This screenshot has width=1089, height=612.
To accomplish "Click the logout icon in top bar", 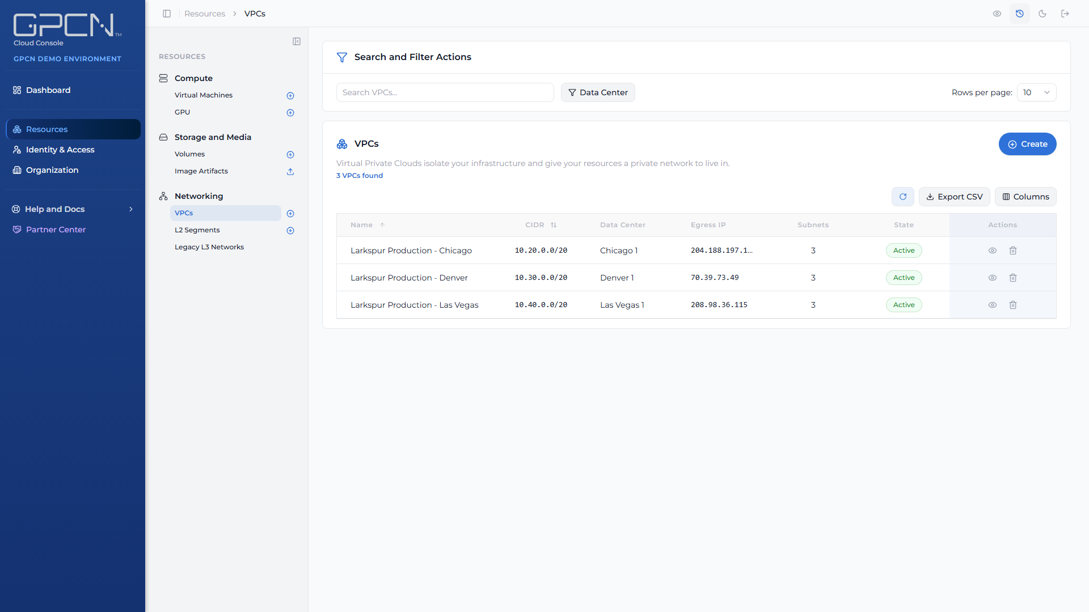I will coord(1065,14).
